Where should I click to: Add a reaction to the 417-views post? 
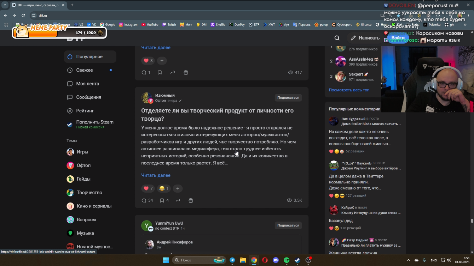(162, 61)
